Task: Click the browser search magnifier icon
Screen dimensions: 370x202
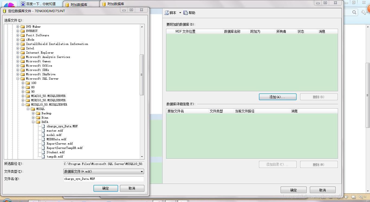Action: coord(354,12)
